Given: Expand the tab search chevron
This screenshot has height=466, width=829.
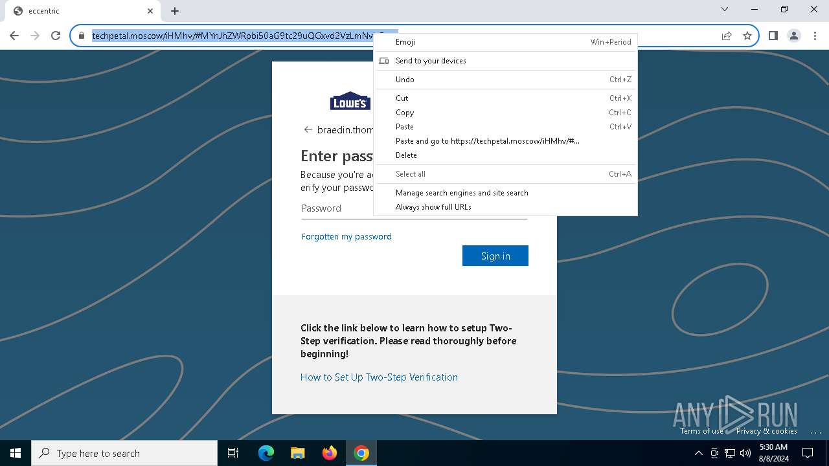Looking at the screenshot, I should coord(725,9).
